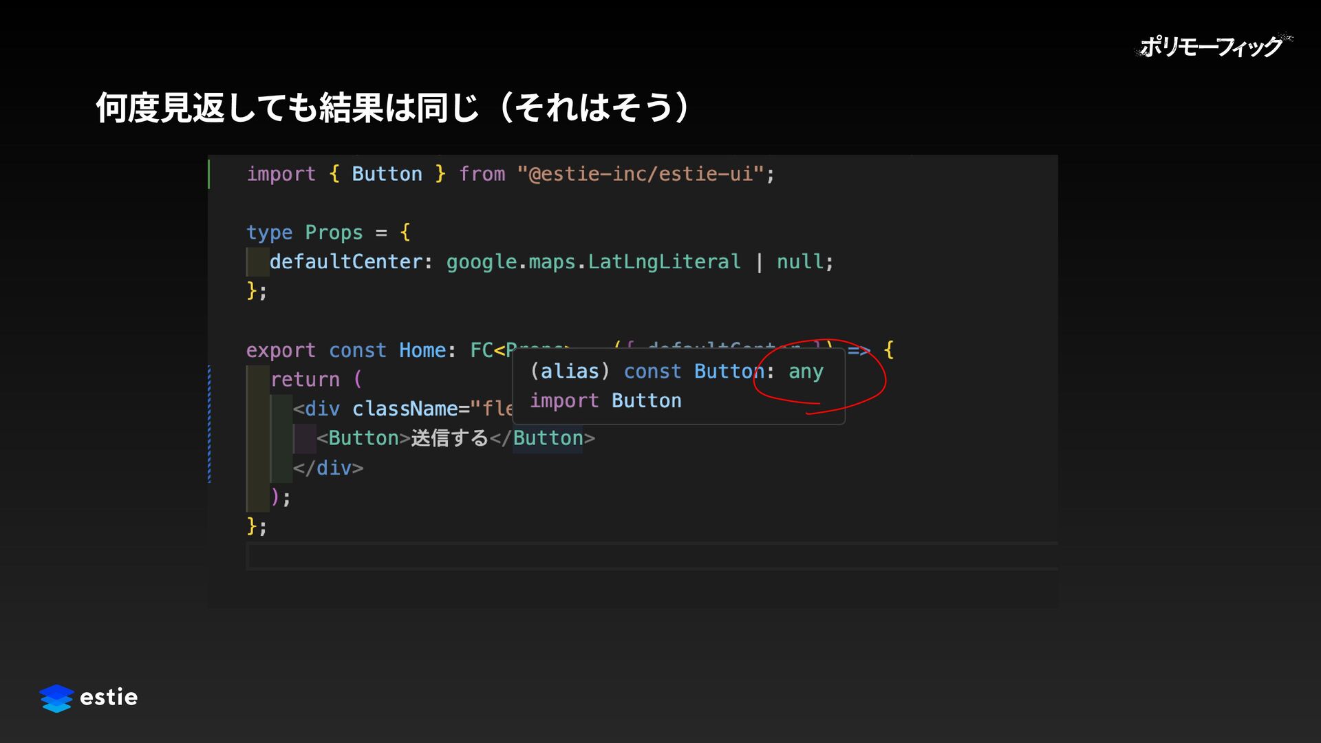Click the Props type name
Screen dimensions: 1321x743
[334, 233]
